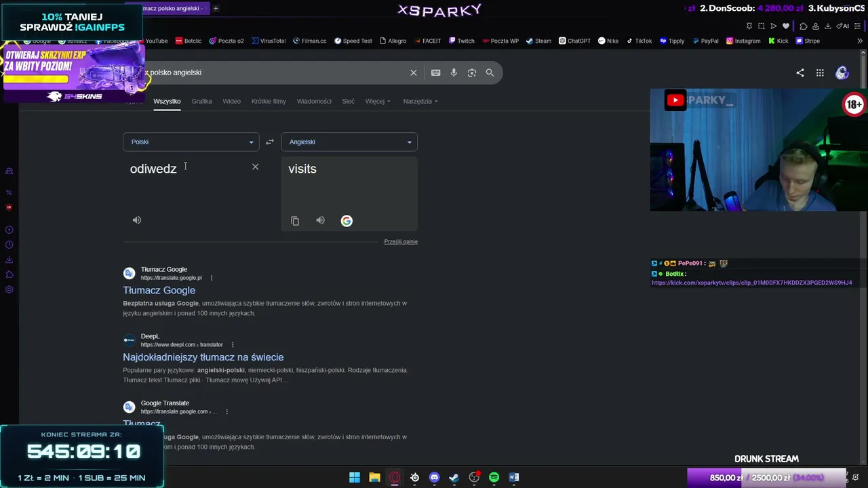Screen dimensions: 868x488
Task: Open the Twitch bookmark
Action: coord(461,41)
